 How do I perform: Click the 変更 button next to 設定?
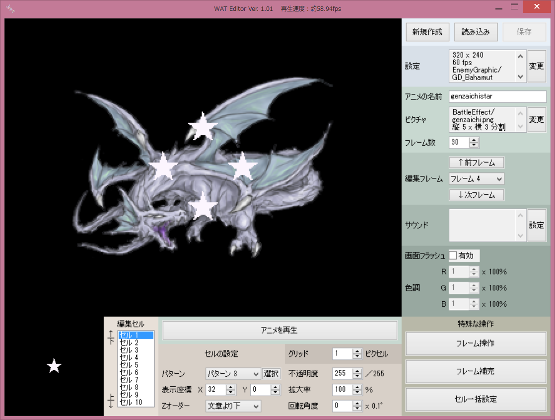click(x=536, y=66)
